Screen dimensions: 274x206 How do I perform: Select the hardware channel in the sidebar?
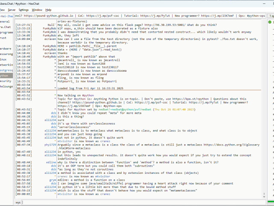pyautogui.click(x=5, y=48)
